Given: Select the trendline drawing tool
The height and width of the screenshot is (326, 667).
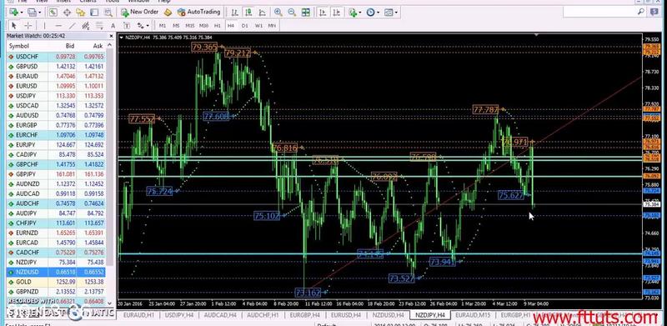Looking at the screenshot, I should point(73,26).
